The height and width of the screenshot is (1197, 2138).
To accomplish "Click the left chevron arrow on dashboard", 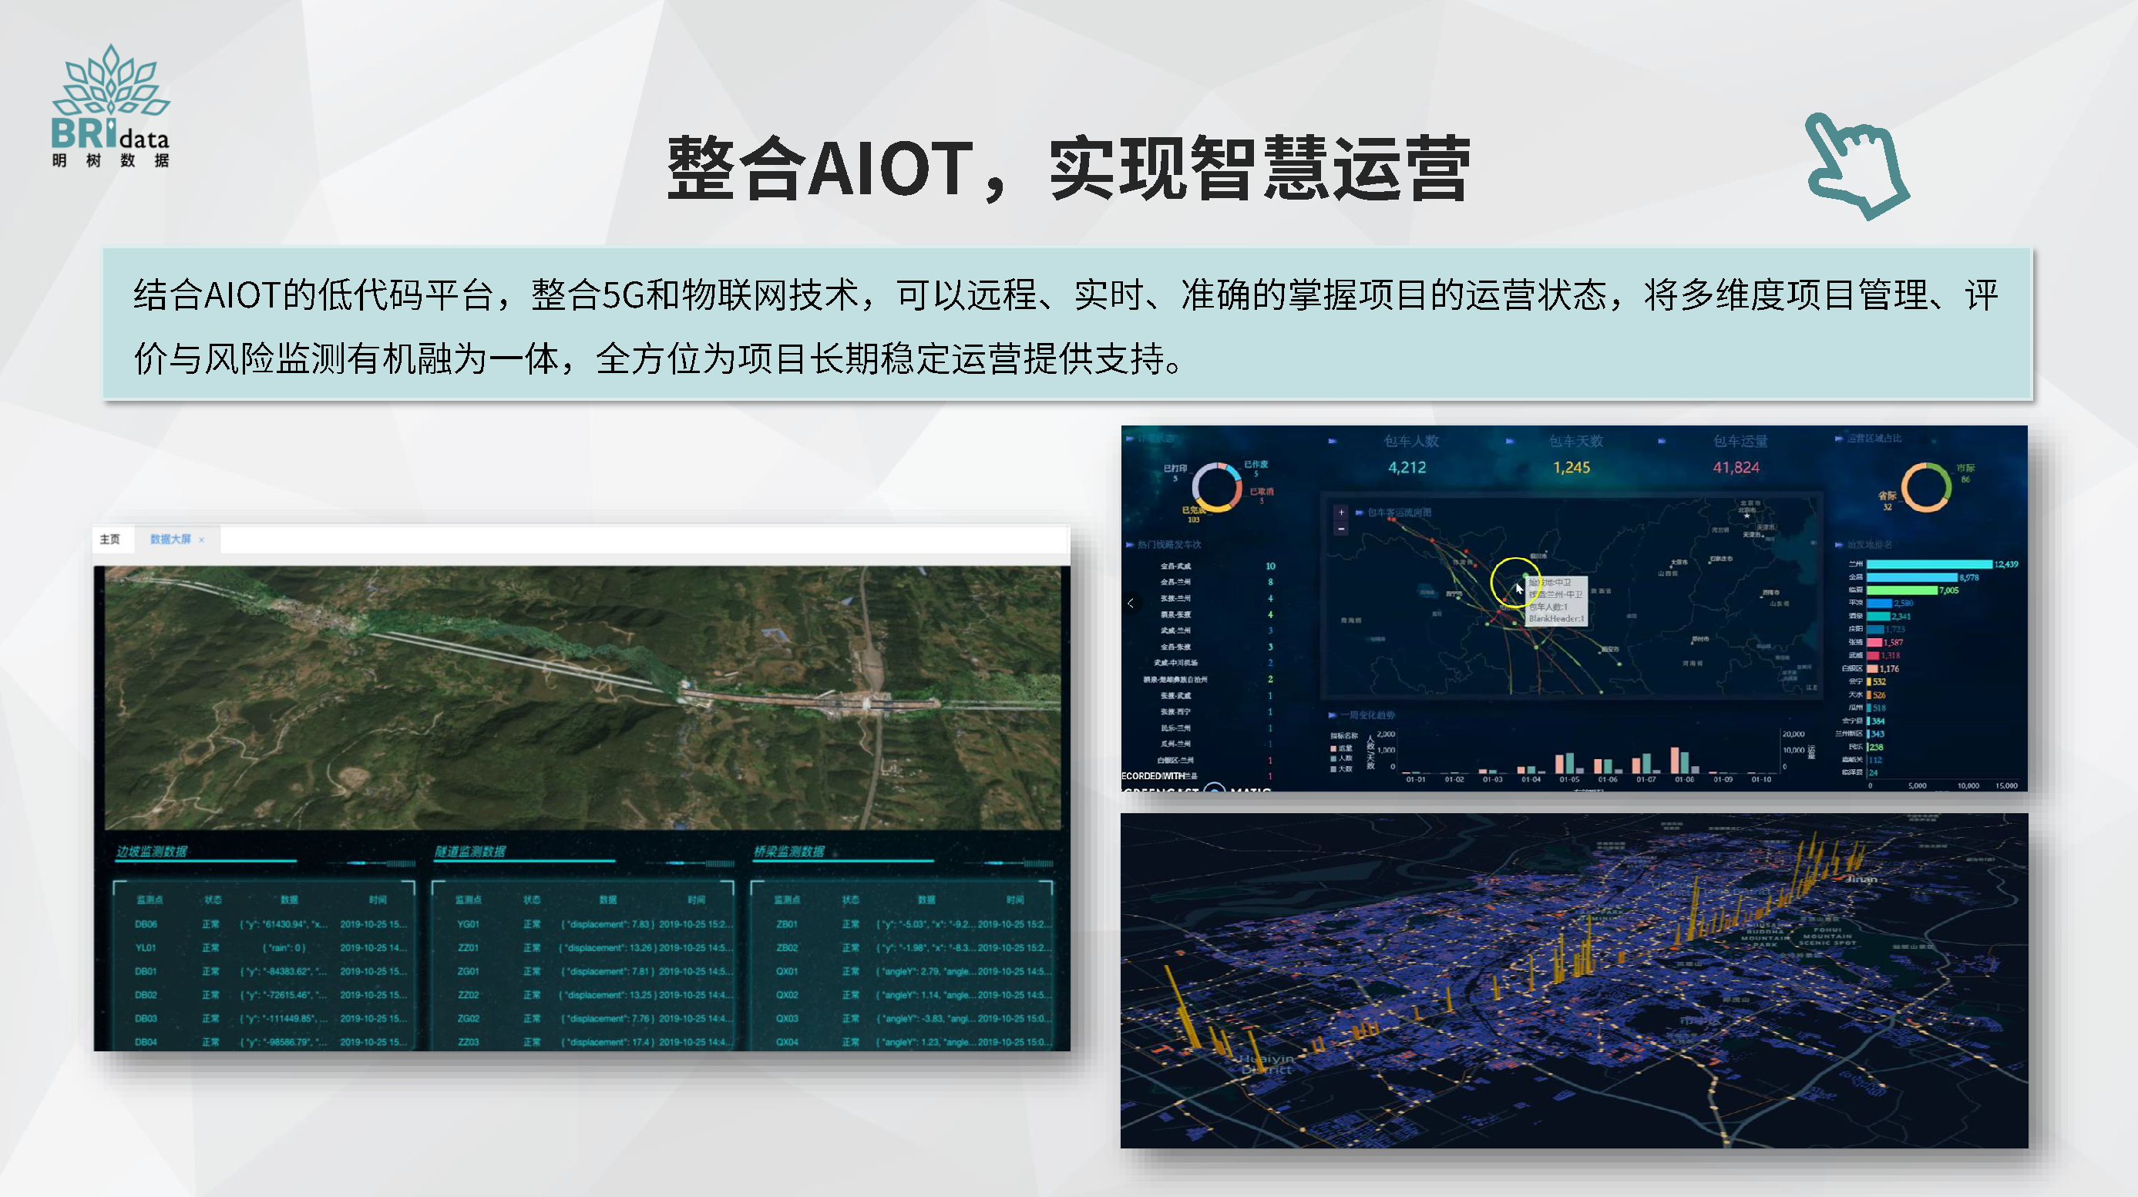I will pyautogui.click(x=1131, y=604).
